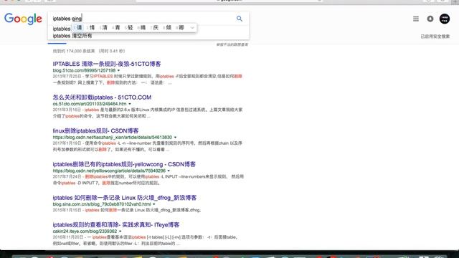
Task: Click the '2017年1月19日' snippet date
Action: (x=67, y=143)
